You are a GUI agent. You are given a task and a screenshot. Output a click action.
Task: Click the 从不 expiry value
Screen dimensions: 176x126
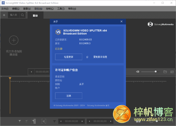81,84
